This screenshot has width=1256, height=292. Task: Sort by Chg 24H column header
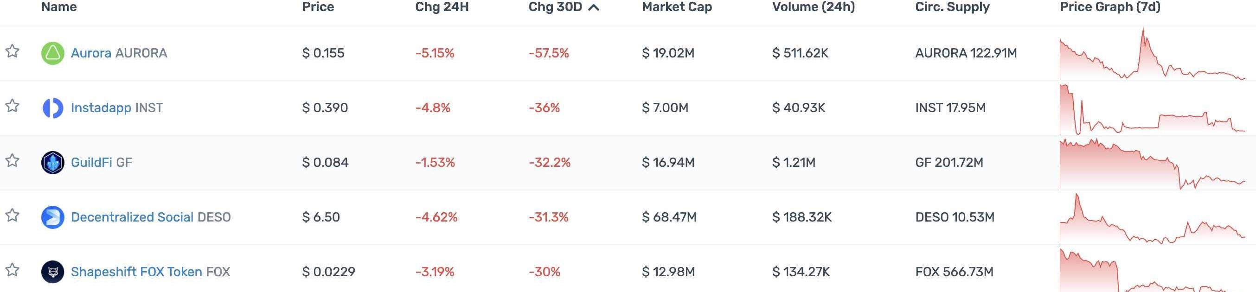click(441, 7)
